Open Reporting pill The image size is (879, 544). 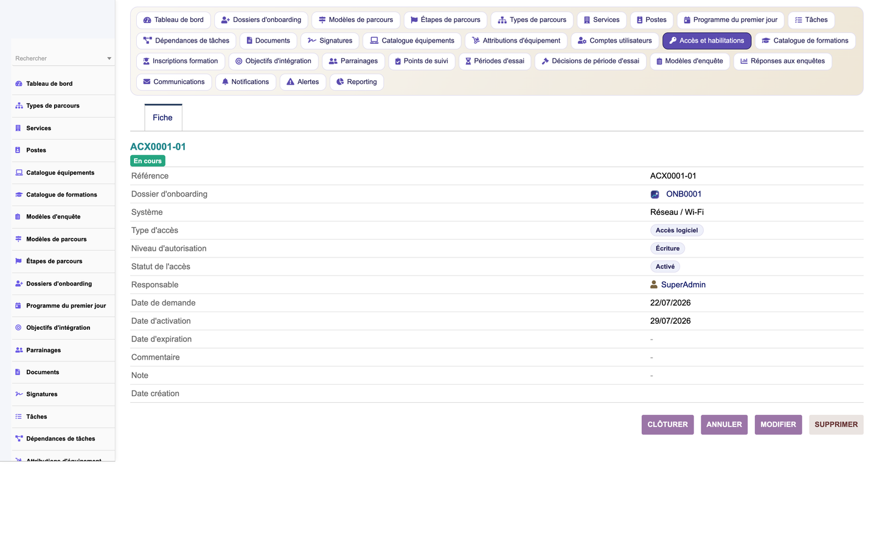click(x=356, y=82)
